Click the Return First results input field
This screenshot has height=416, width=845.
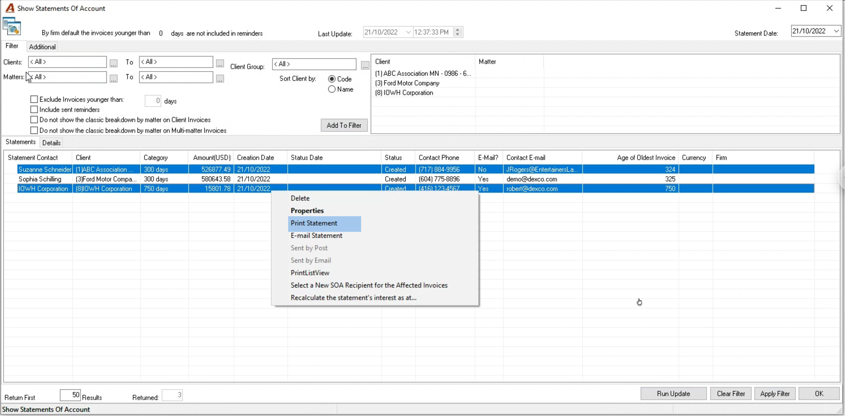[70, 395]
